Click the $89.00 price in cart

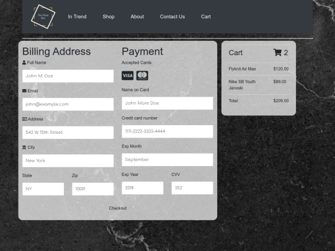pos(280,82)
